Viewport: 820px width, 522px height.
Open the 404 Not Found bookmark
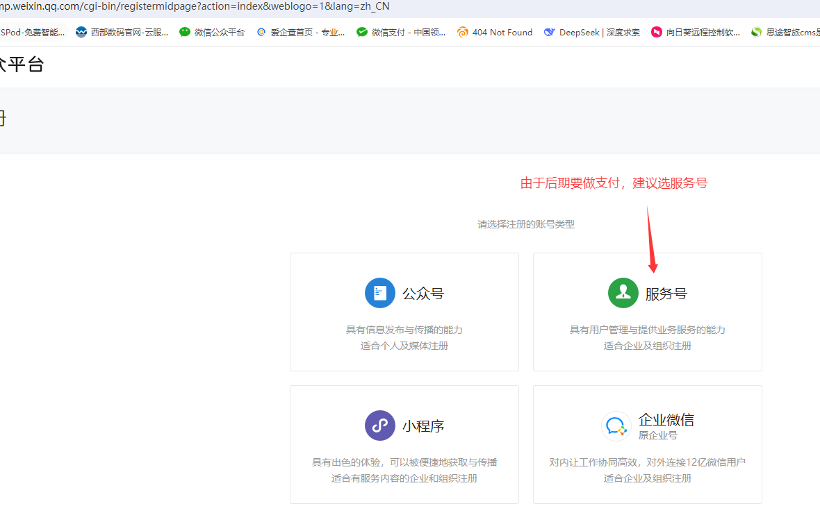pos(502,32)
